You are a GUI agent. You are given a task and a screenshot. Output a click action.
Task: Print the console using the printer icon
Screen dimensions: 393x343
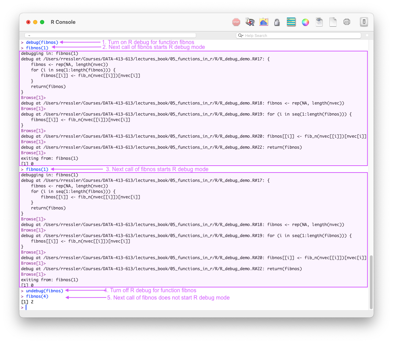pyautogui.click(x=346, y=22)
